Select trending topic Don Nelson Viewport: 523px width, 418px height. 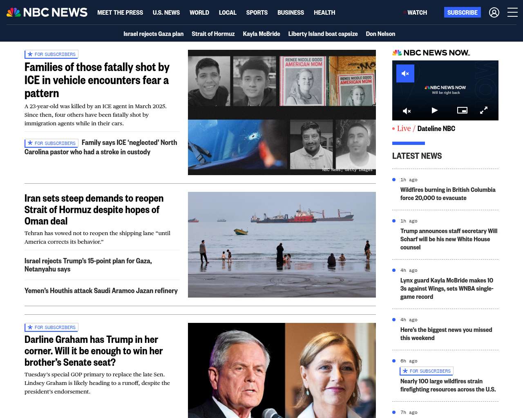point(380,34)
